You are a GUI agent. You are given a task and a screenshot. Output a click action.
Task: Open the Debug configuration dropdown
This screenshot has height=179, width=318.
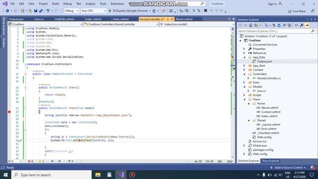[72, 11]
